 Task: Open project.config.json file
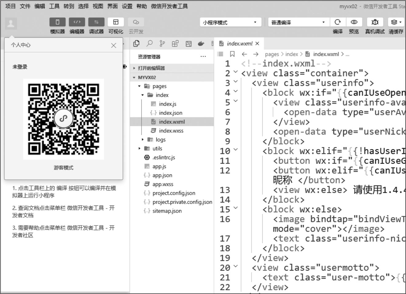click(174, 193)
